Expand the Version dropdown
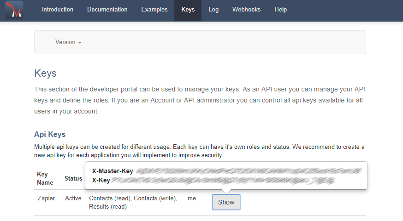The image size is (403, 221). click(68, 42)
